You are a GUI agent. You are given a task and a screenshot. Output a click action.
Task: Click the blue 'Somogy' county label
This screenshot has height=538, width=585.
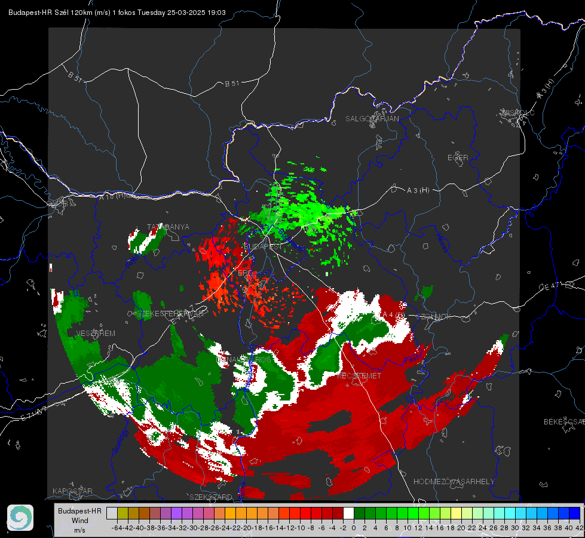click(x=120, y=441)
